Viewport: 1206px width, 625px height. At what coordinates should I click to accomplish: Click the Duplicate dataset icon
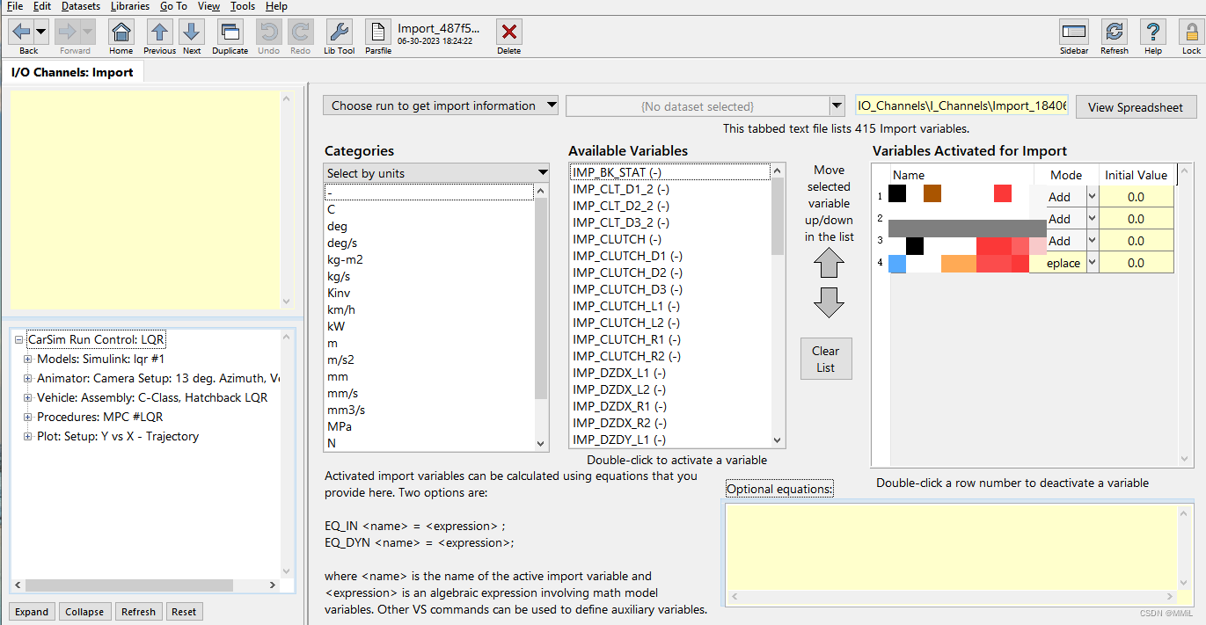230,33
